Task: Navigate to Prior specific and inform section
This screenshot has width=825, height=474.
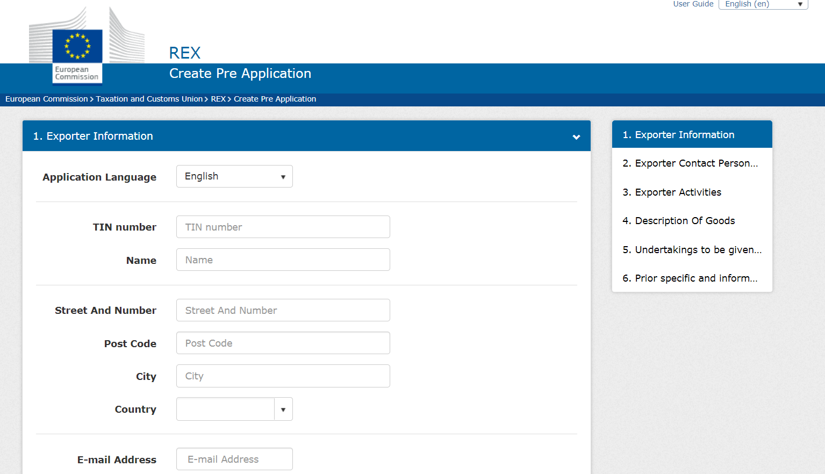Action: pos(690,278)
